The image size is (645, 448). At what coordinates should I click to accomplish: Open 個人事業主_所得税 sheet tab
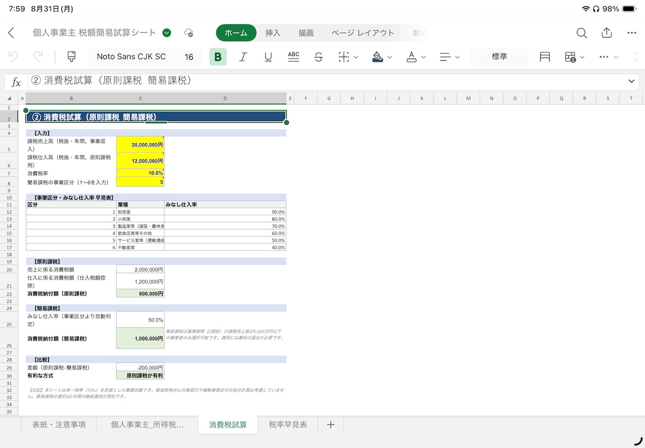tap(148, 424)
